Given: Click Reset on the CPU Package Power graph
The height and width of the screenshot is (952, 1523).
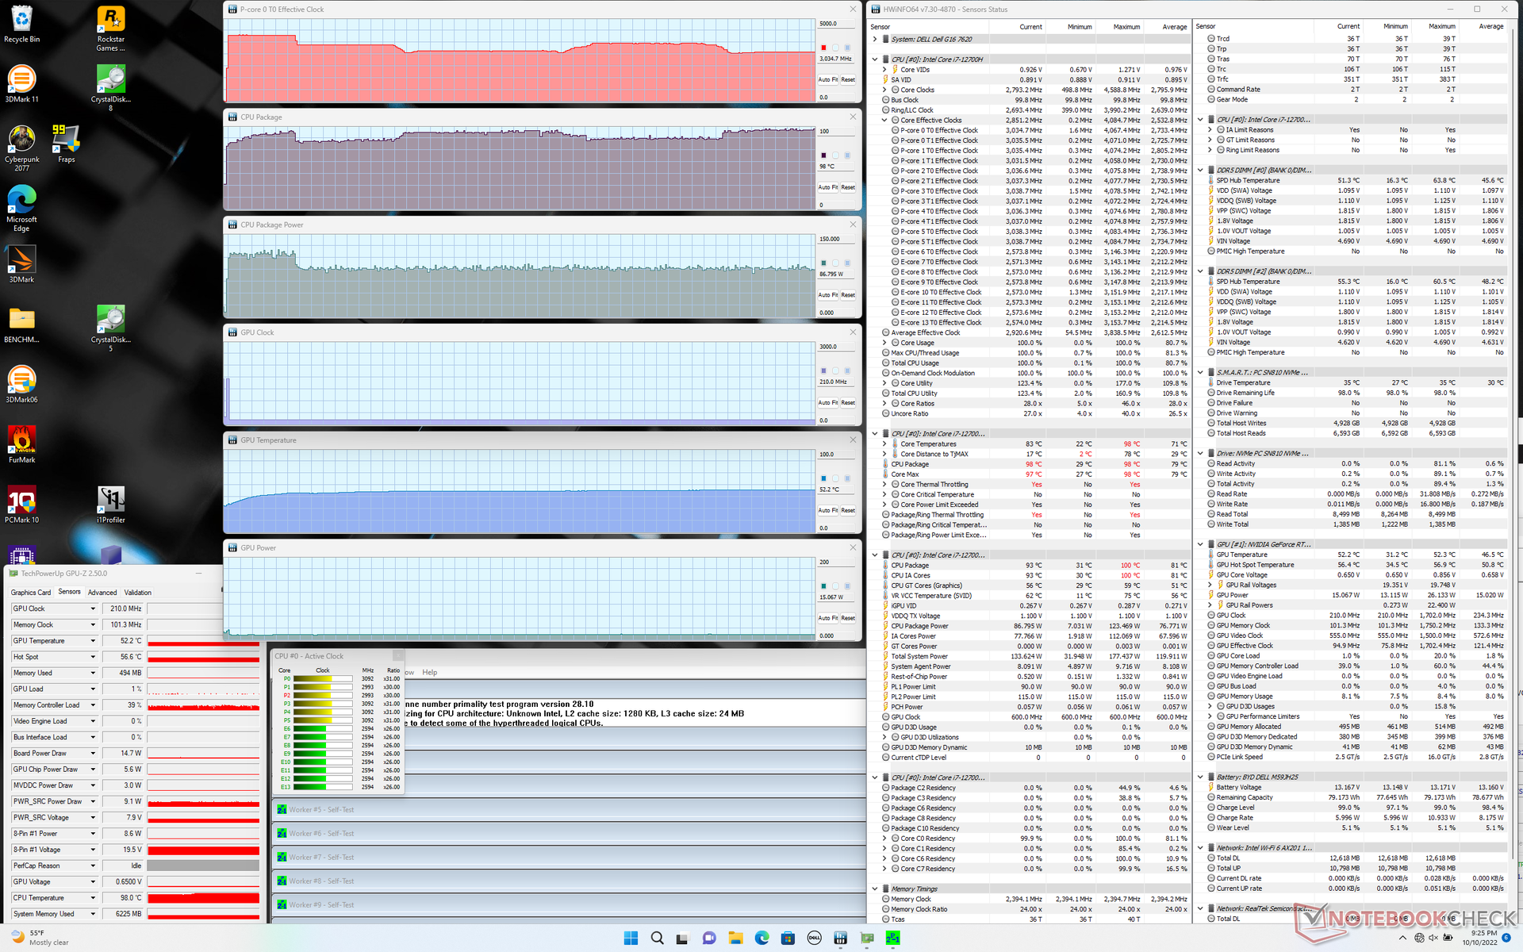Looking at the screenshot, I should pyautogui.click(x=848, y=295).
